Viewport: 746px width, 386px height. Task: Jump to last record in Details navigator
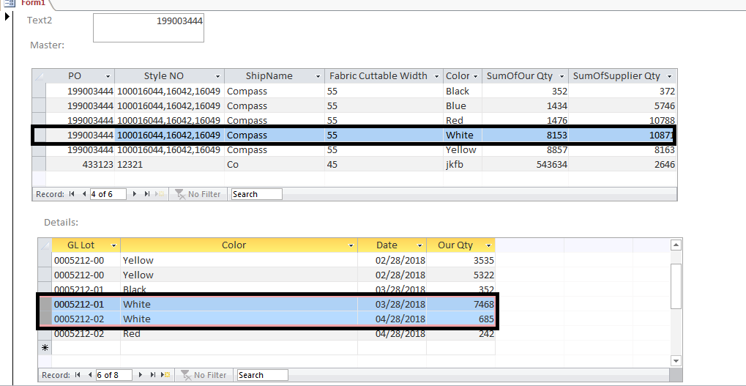[152, 375]
